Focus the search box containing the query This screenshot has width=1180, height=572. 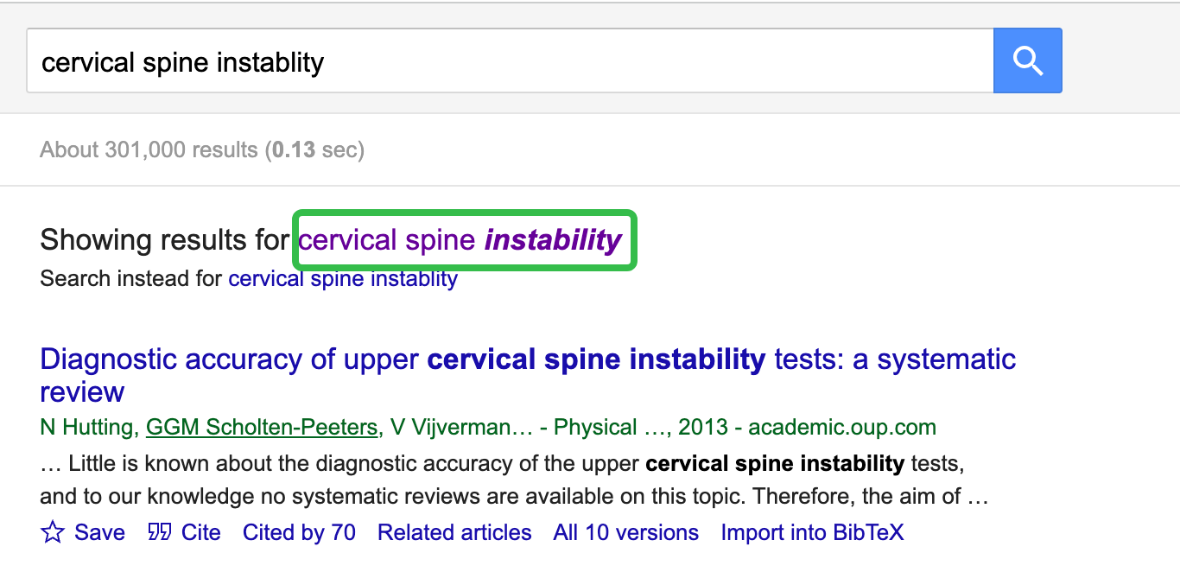[510, 60]
